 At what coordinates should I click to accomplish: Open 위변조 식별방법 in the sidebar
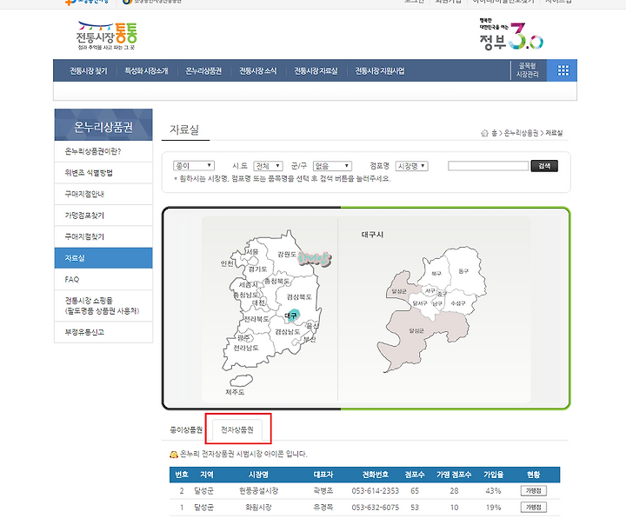103,173
